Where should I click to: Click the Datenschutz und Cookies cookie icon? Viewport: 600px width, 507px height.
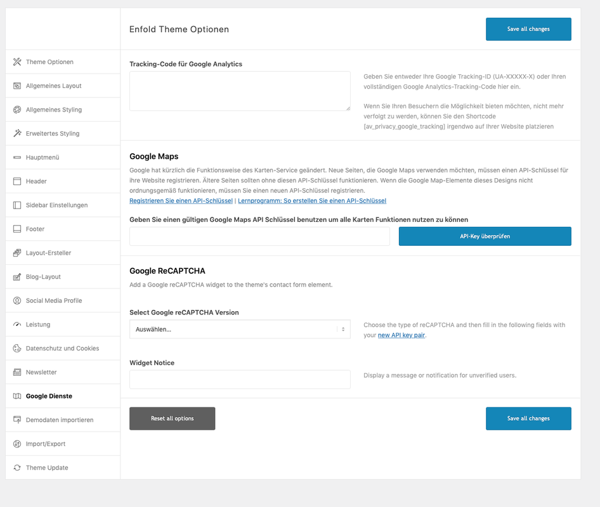[17, 349]
